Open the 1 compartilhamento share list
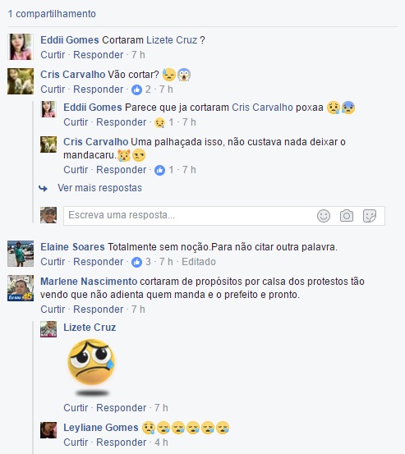The width and height of the screenshot is (405, 454). coord(52,14)
